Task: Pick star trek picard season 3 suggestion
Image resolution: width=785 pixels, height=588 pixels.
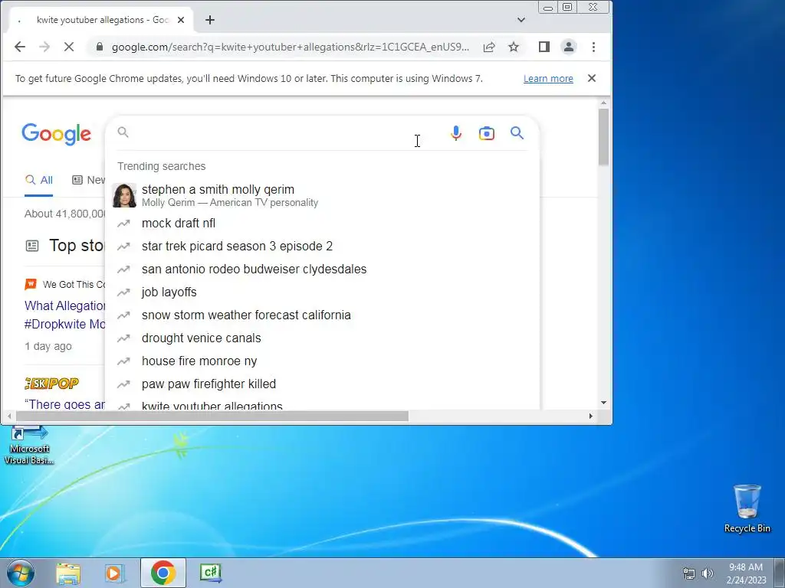Action: click(323, 246)
